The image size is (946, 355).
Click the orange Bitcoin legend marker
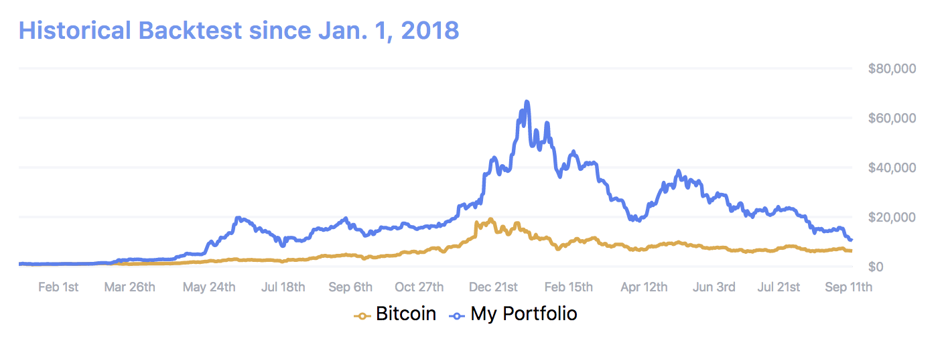(362, 315)
